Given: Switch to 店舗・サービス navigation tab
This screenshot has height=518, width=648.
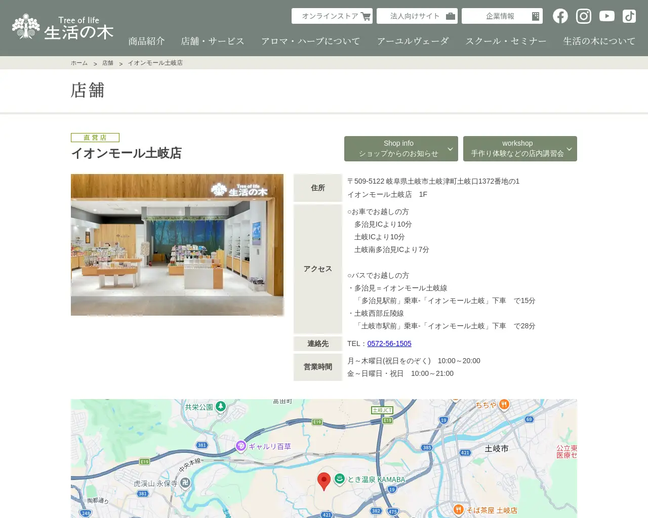Looking at the screenshot, I should [213, 40].
